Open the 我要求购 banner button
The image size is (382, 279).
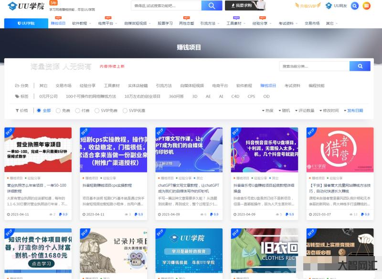(245, 5)
